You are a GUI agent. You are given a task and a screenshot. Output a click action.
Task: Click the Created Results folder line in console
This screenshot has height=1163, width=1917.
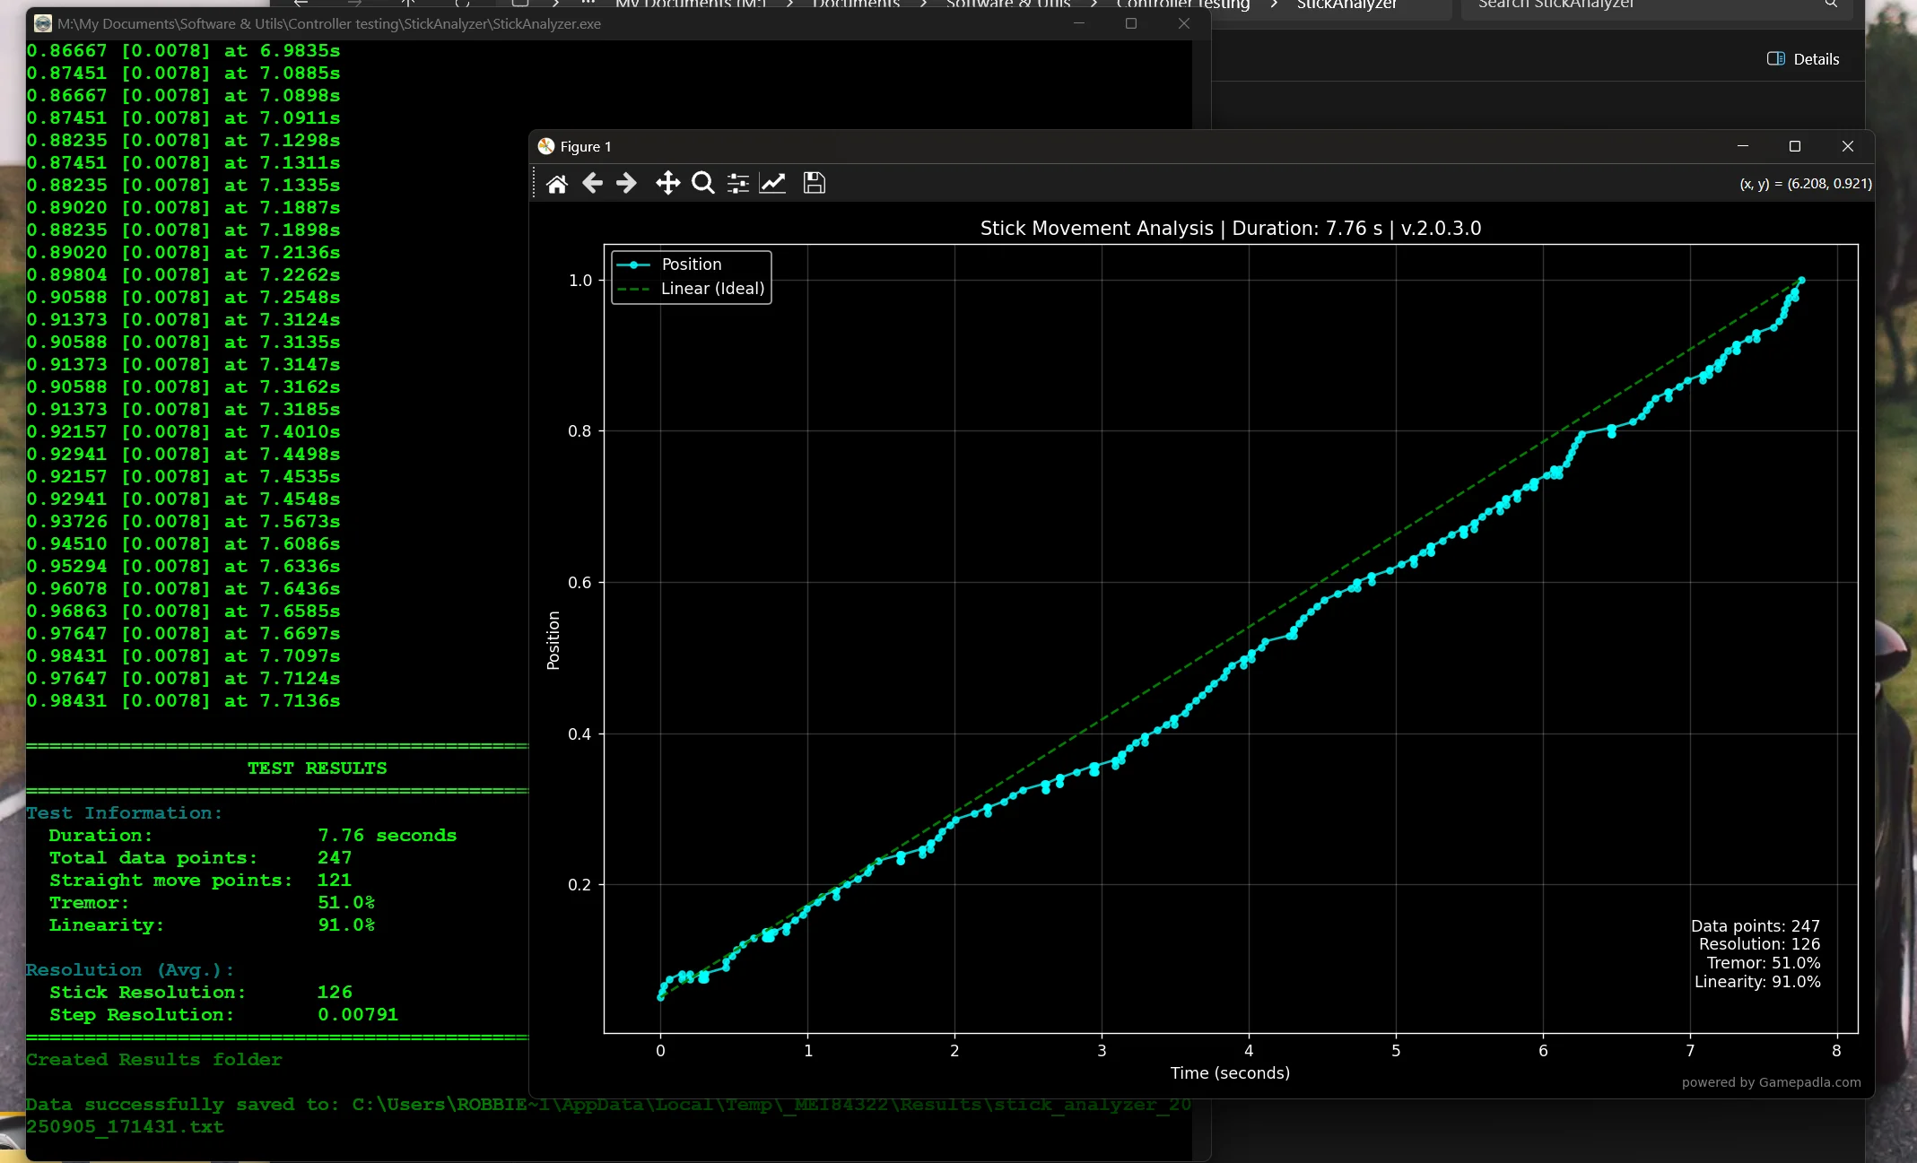[153, 1060]
